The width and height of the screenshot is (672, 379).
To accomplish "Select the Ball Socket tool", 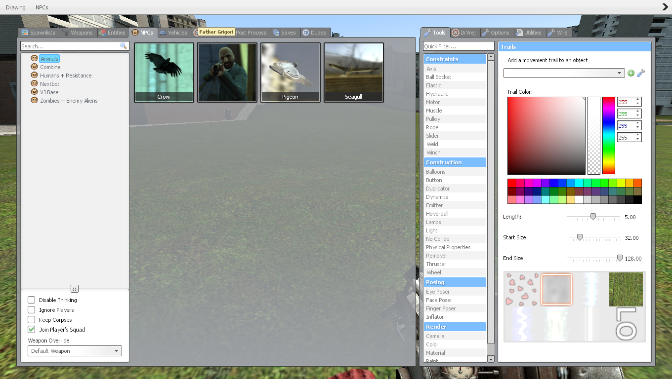I will pos(455,77).
